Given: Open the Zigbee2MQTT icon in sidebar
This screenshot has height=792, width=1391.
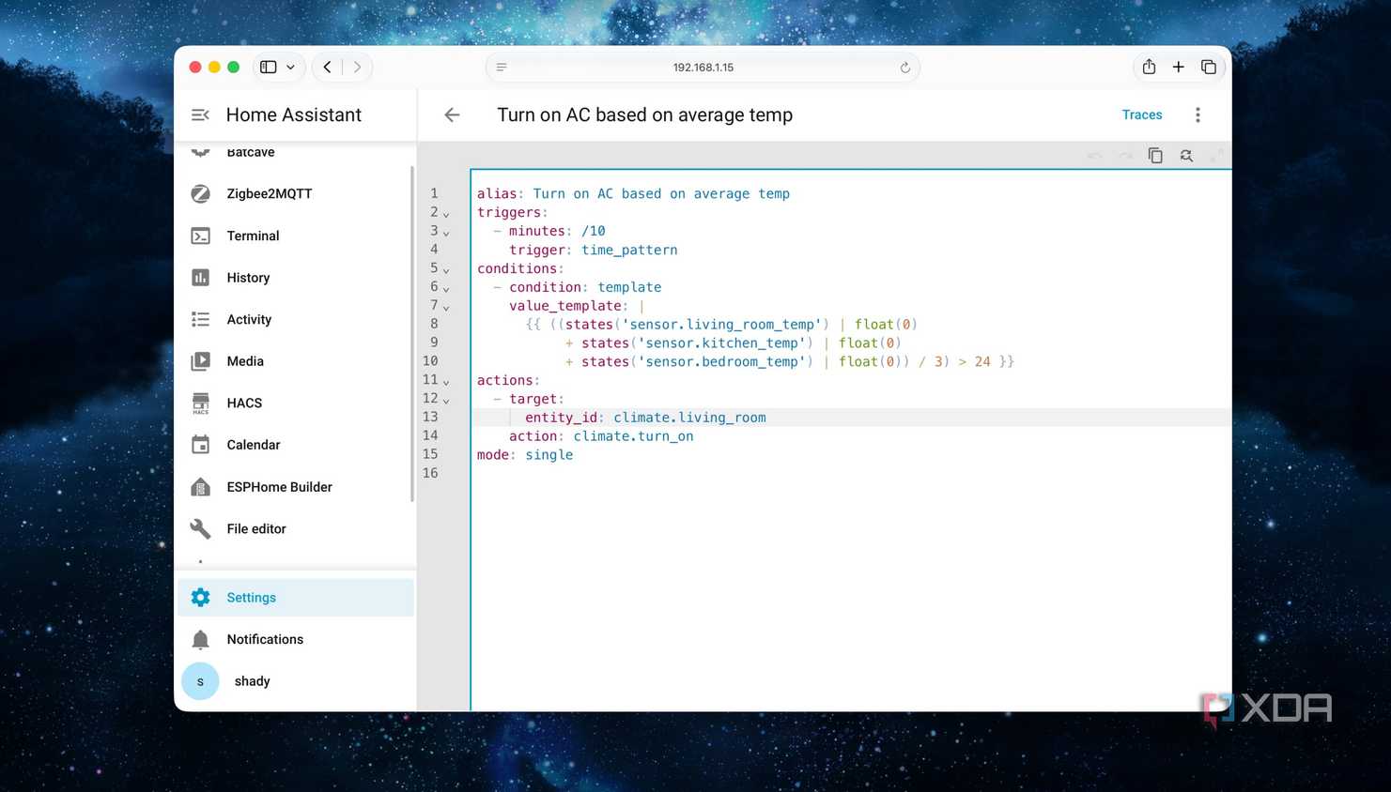Looking at the screenshot, I should click(x=200, y=193).
